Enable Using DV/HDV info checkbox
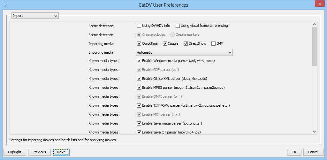Viewport: 327px width, 160px height. (139, 26)
